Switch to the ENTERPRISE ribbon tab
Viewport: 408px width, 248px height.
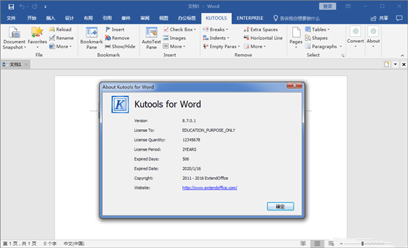click(x=250, y=18)
